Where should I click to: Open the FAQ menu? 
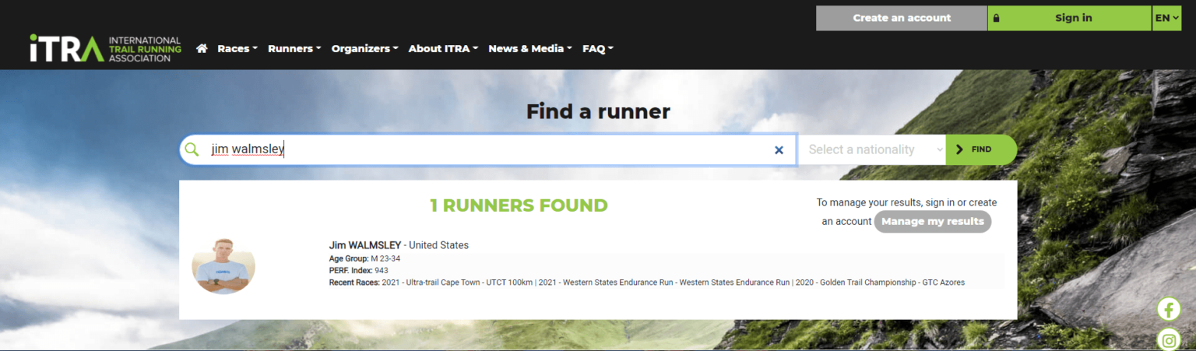point(597,48)
